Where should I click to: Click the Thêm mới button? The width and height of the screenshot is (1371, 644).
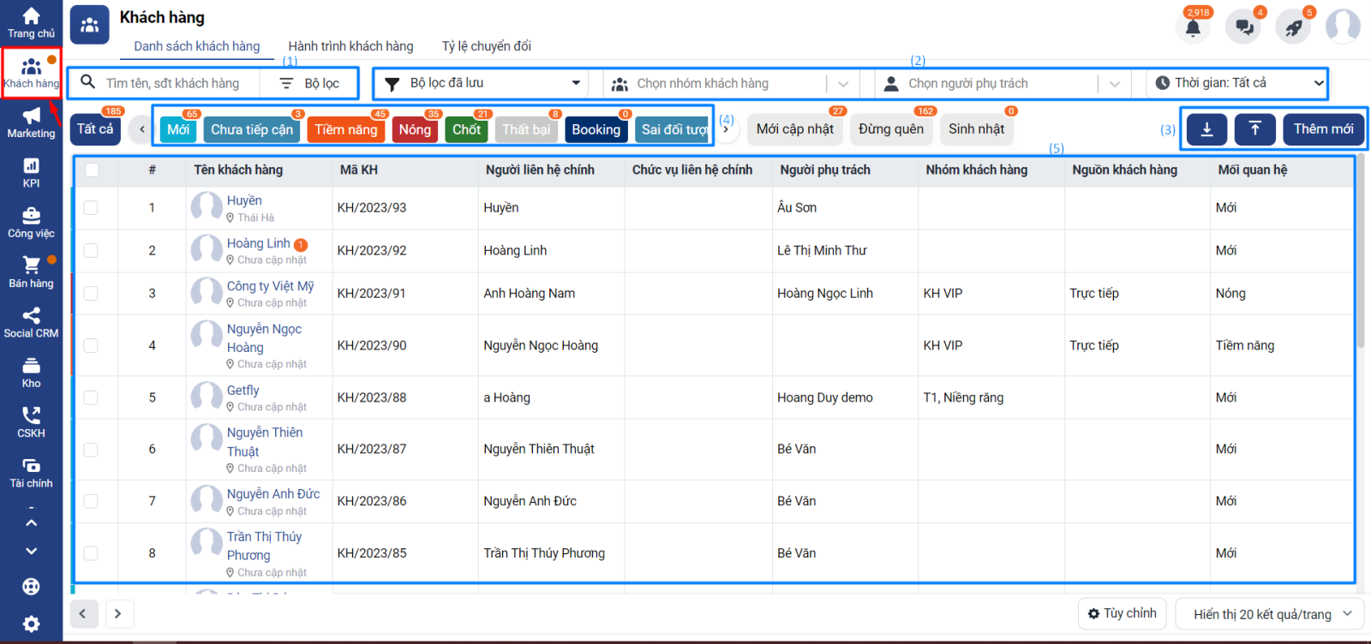[x=1323, y=129]
